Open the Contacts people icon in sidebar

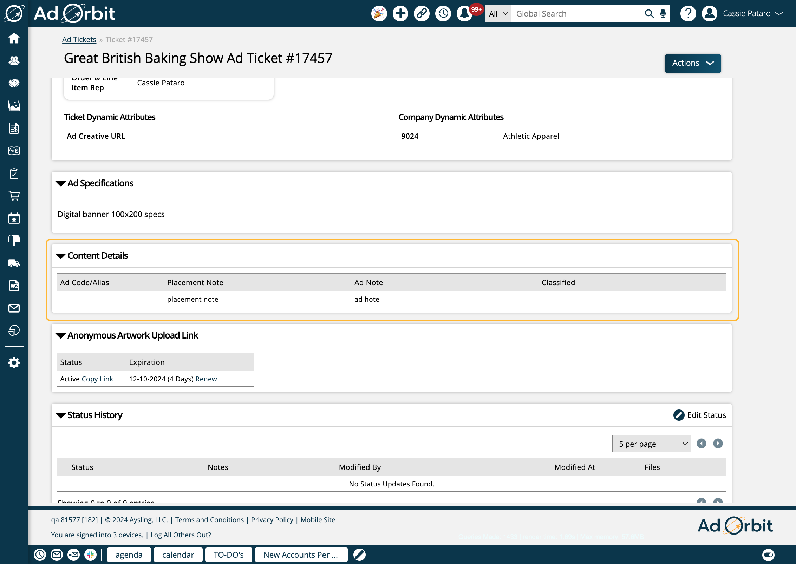tap(14, 60)
